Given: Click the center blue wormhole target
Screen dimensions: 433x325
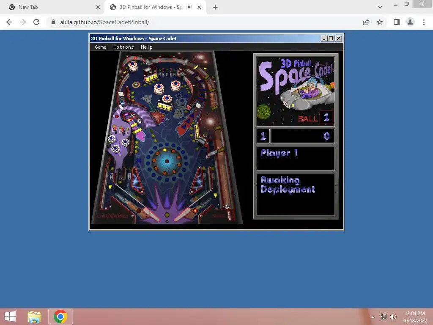Looking at the screenshot, I should [167, 161].
